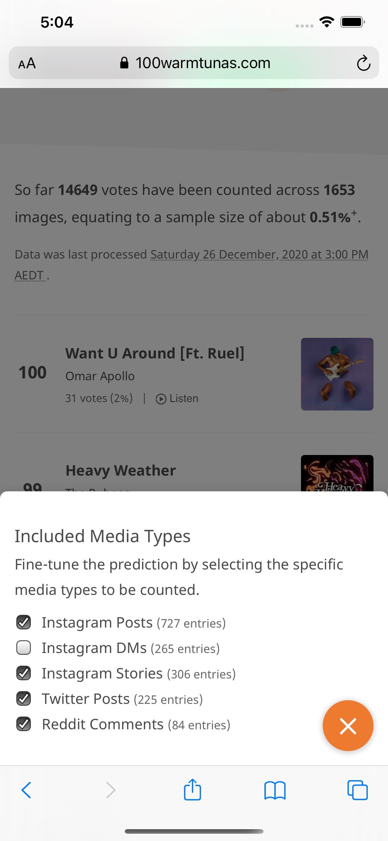Open the AA reader view menu
Screen dimensions: 388x841
[27, 63]
